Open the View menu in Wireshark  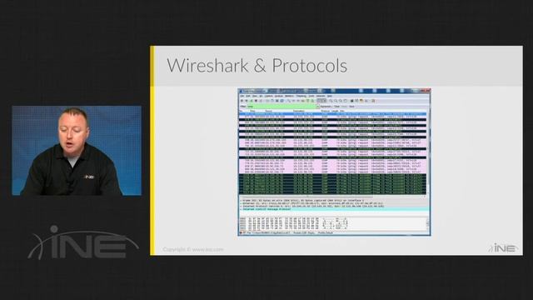255,97
